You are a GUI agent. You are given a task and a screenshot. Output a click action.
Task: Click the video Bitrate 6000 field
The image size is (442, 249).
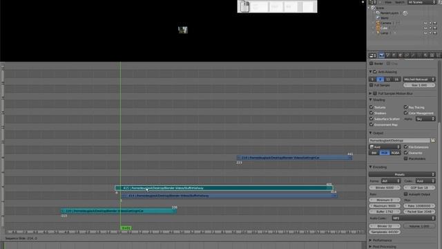click(385, 187)
